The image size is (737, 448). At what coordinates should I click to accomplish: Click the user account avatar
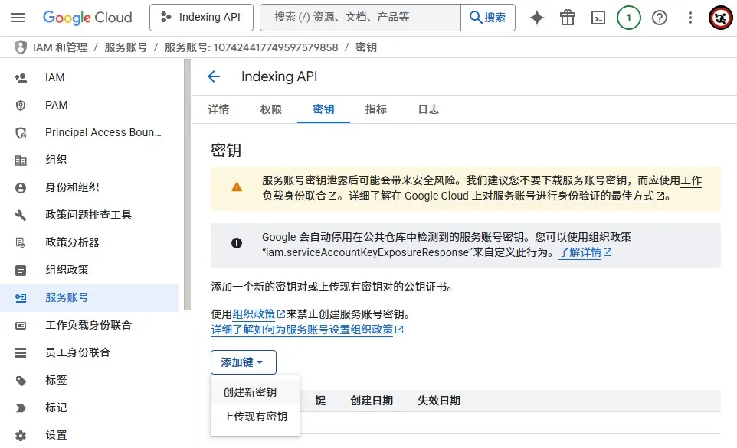click(720, 18)
